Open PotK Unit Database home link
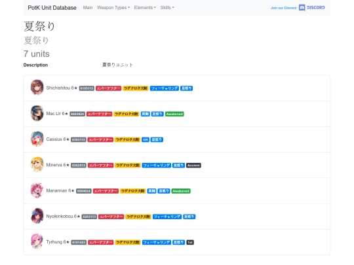354x265 pixels. click(x=52, y=8)
